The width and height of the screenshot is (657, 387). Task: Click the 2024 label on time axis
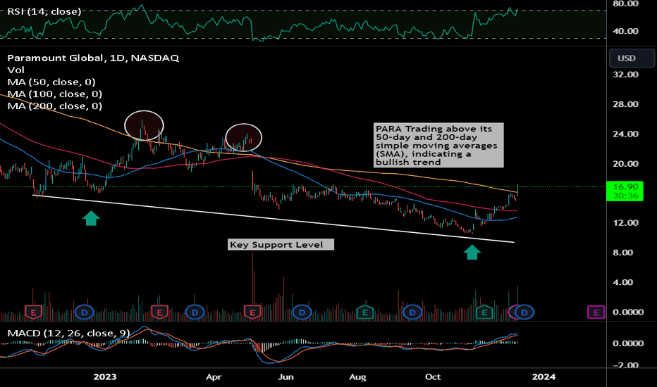544,377
